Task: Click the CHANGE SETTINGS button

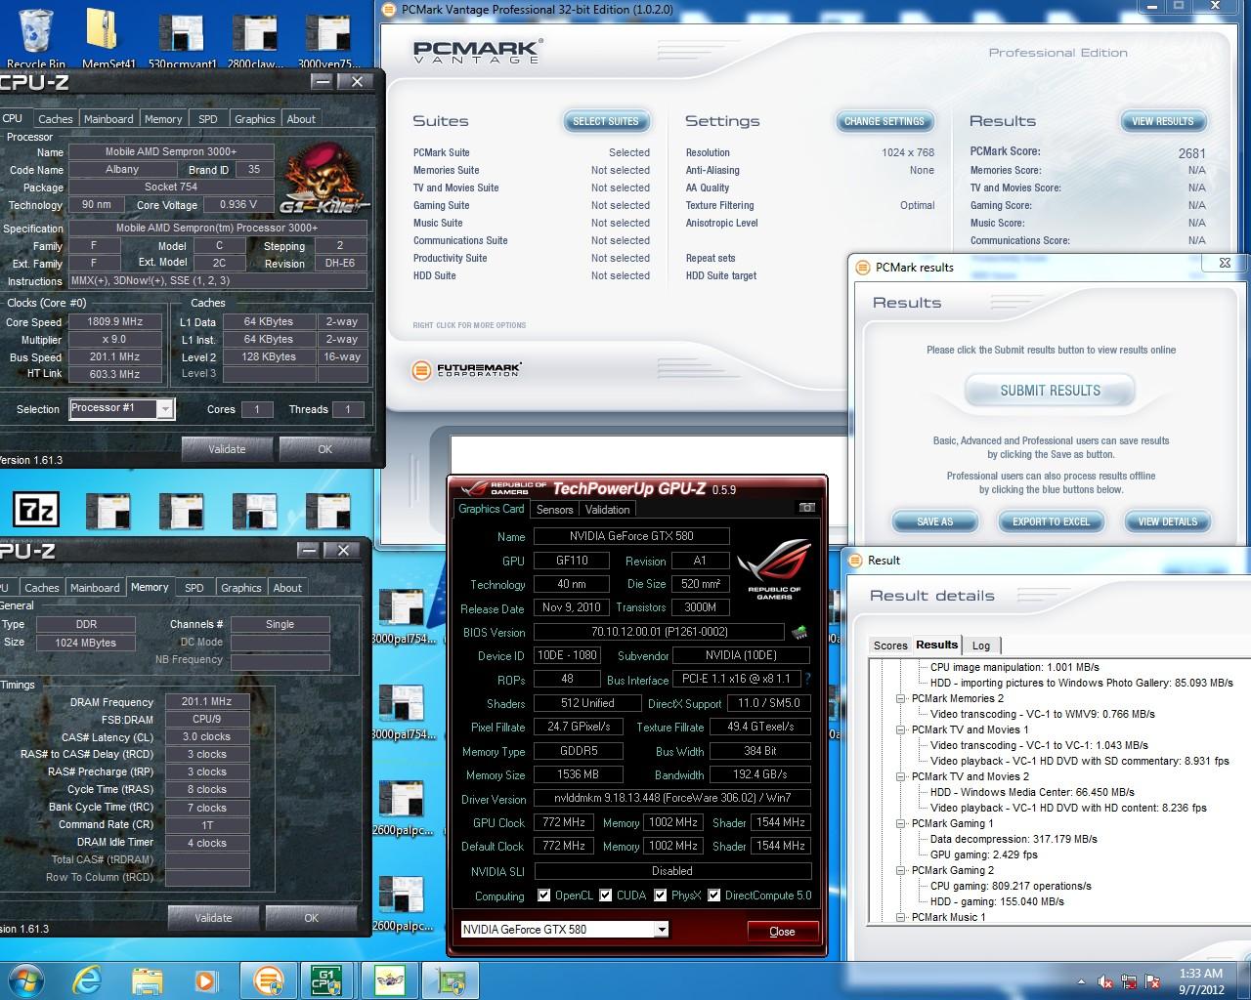Action: click(884, 121)
